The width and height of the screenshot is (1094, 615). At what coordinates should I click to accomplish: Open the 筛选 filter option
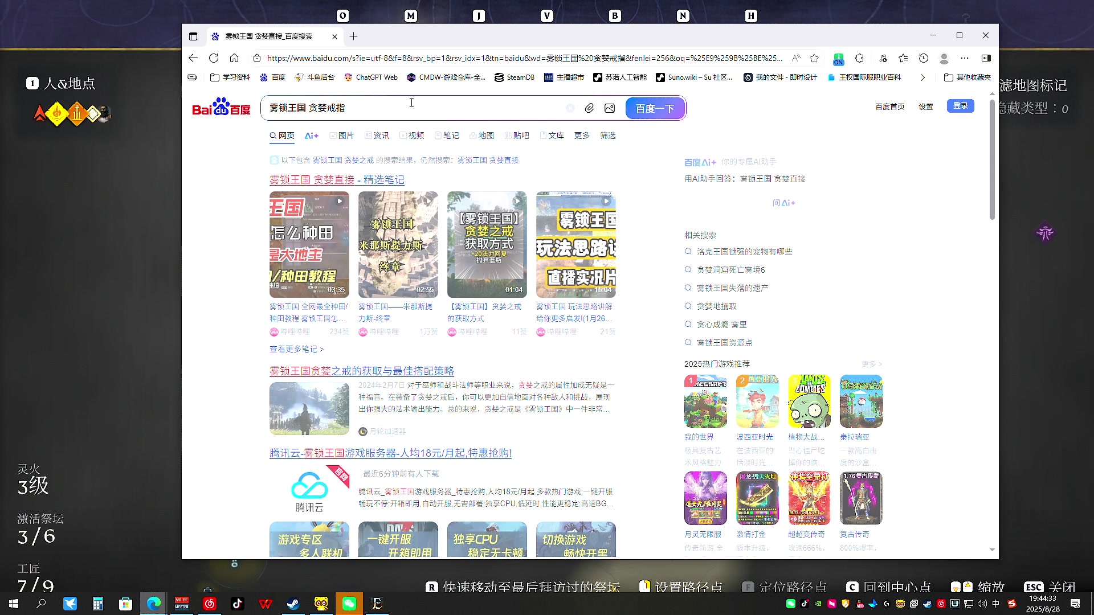click(x=608, y=136)
